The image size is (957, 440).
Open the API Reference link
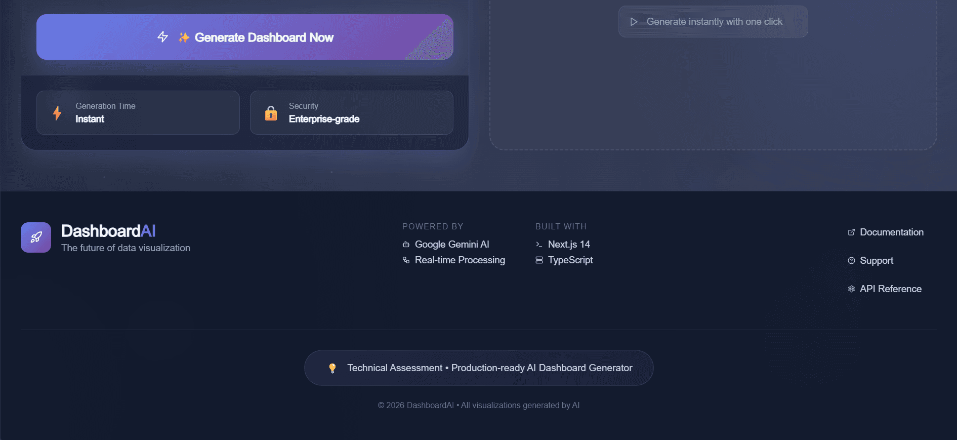coord(891,289)
